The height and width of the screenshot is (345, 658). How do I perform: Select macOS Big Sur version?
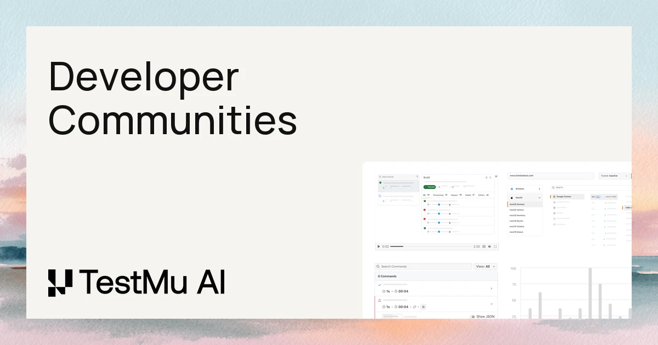point(516,221)
